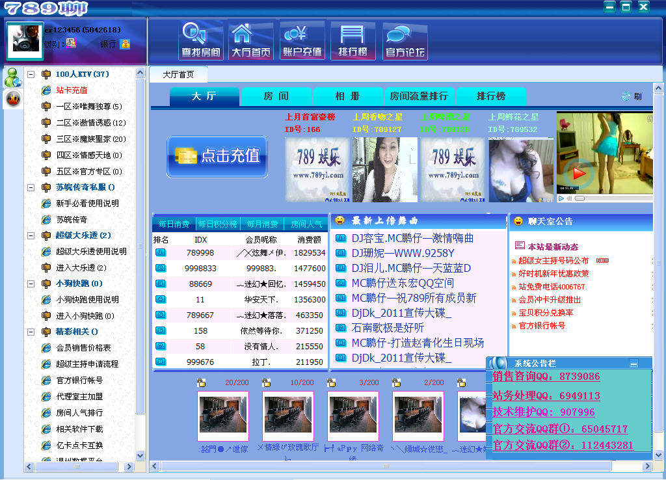666x480 pixels.
Task: Select the 房间人气 ranking tab
Action: point(306,224)
